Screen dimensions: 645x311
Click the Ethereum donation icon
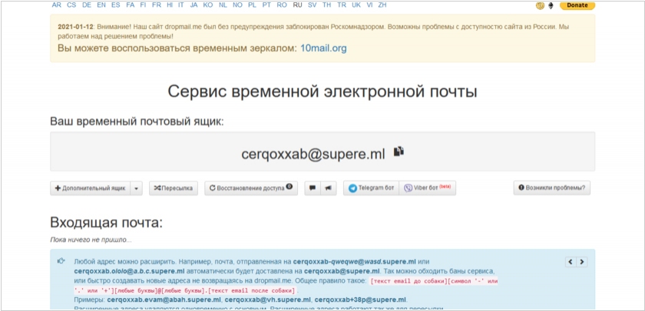tap(550, 5)
